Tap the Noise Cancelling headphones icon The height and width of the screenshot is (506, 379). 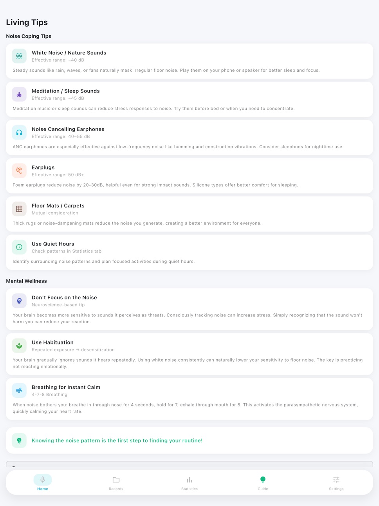(19, 133)
